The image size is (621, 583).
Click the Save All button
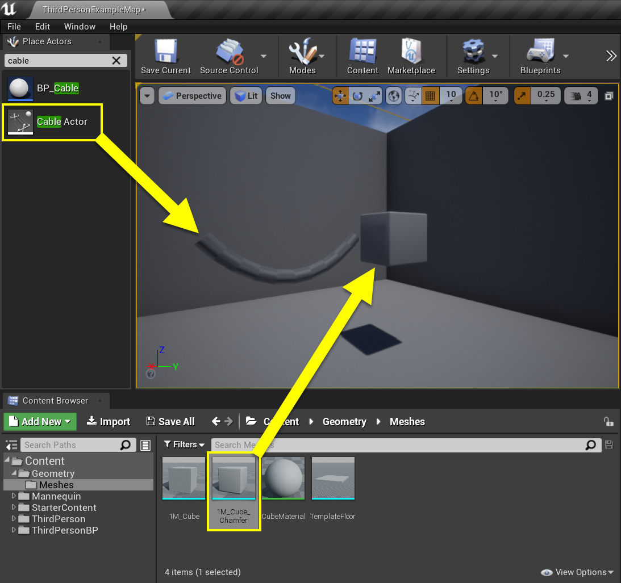[170, 422]
